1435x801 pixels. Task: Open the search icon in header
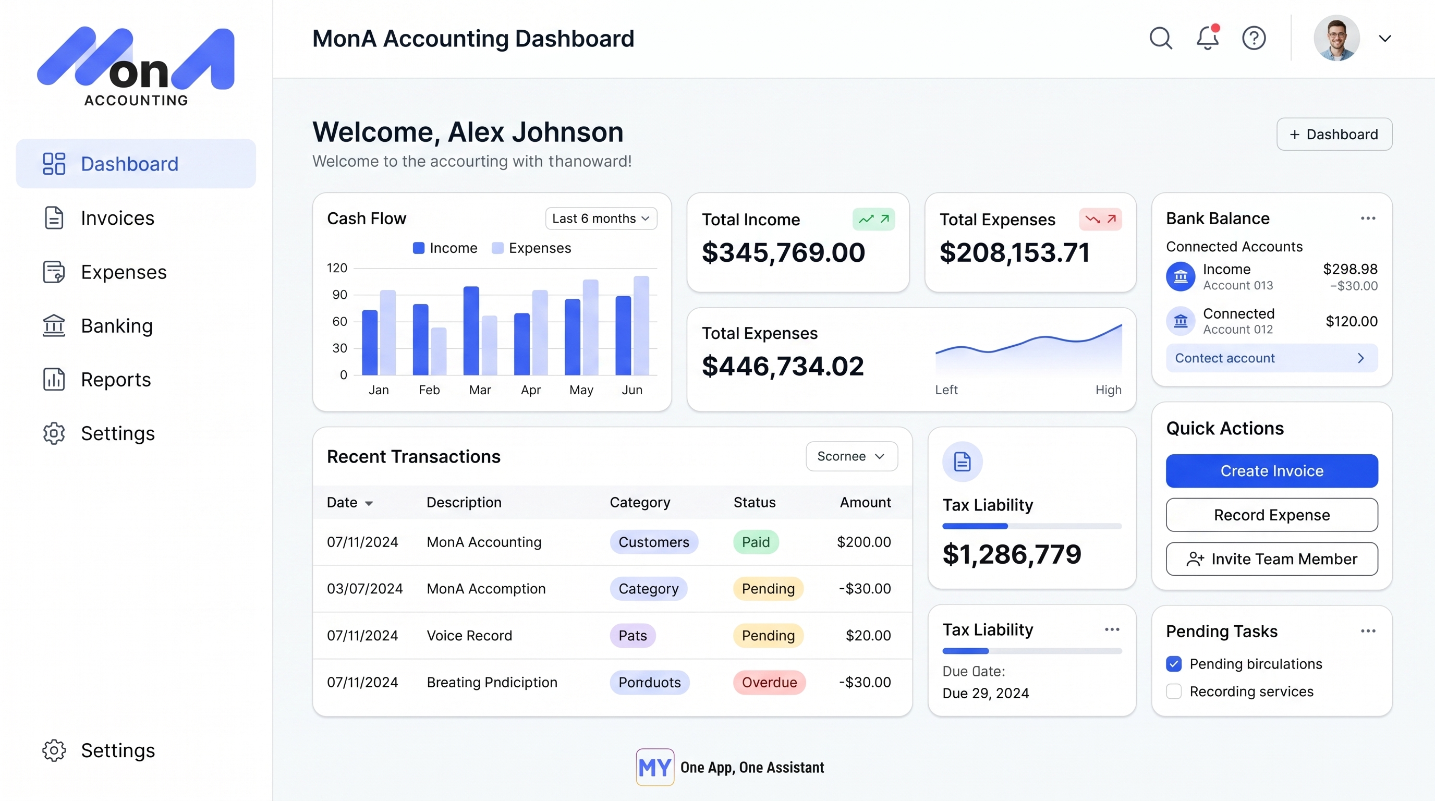1161,39
